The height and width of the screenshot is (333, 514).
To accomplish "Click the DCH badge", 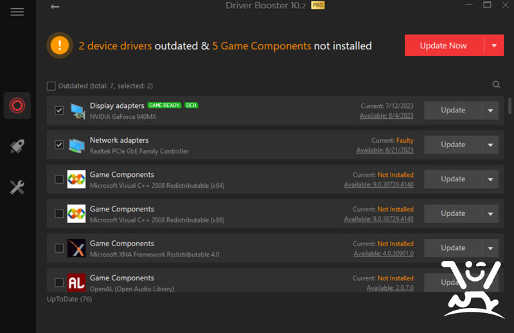I will pyautogui.click(x=191, y=105).
